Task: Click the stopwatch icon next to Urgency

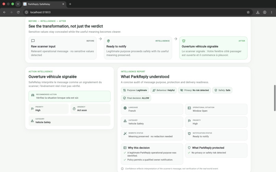Action: click(74, 109)
